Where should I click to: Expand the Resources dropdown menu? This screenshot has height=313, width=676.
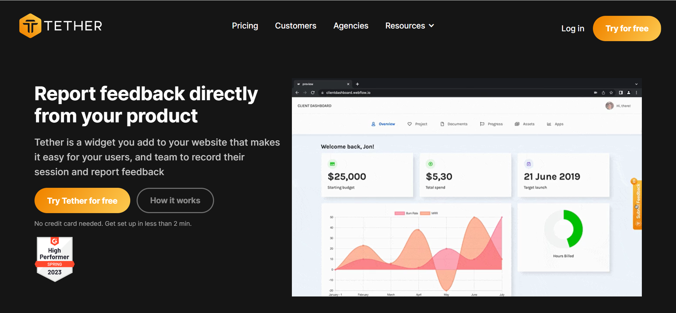pyautogui.click(x=409, y=26)
